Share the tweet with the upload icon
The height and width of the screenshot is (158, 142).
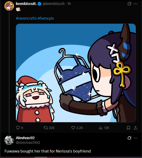pos(135,128)
